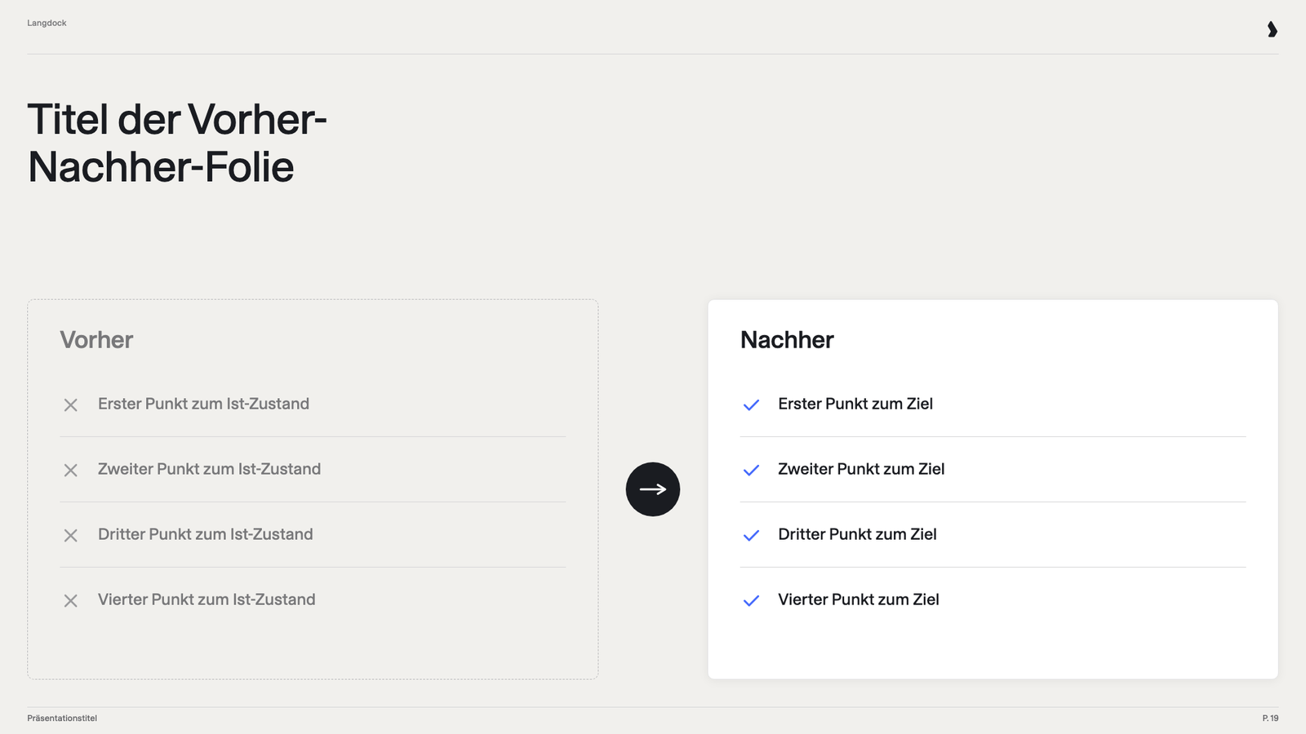Select the text Dritter Punkt zum Ist-Zustand

click(x=206, y=534)
